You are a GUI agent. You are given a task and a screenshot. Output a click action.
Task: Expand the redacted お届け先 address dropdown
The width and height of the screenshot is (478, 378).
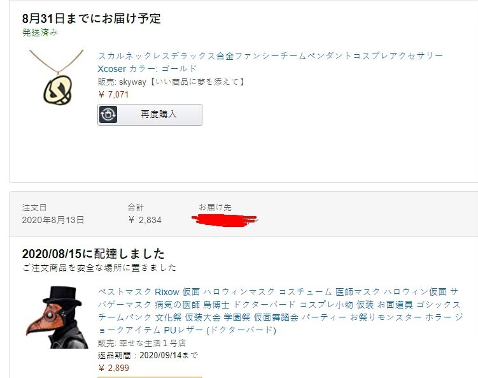click(x=225, y=220)
